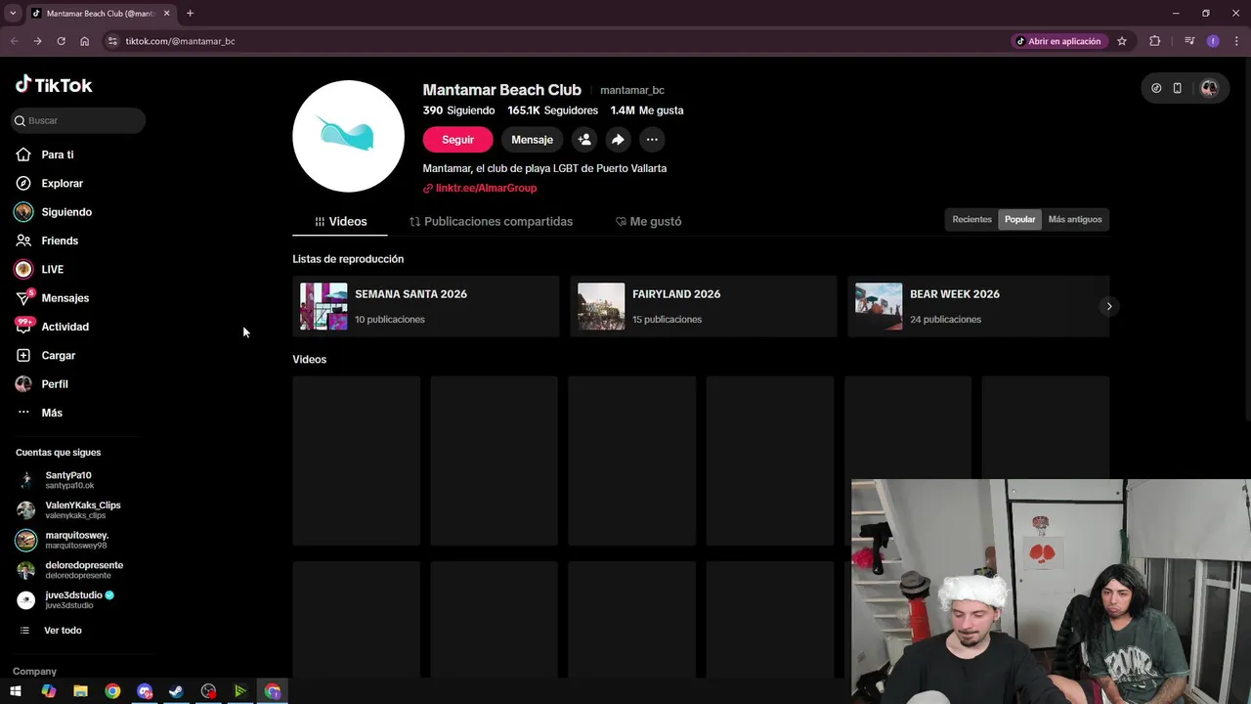This screenshot has width=1251, height=704.
Task: Open the Chrome extensions puzzle icon
Action: click(1155, 41)
